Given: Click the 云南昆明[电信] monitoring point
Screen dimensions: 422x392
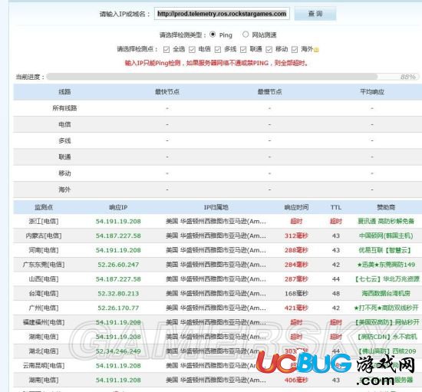Looking at the screenshot, I should [44, 366].
